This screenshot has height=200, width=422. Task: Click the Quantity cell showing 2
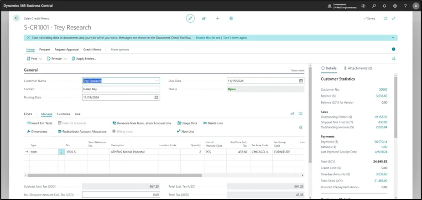[192, 152]
